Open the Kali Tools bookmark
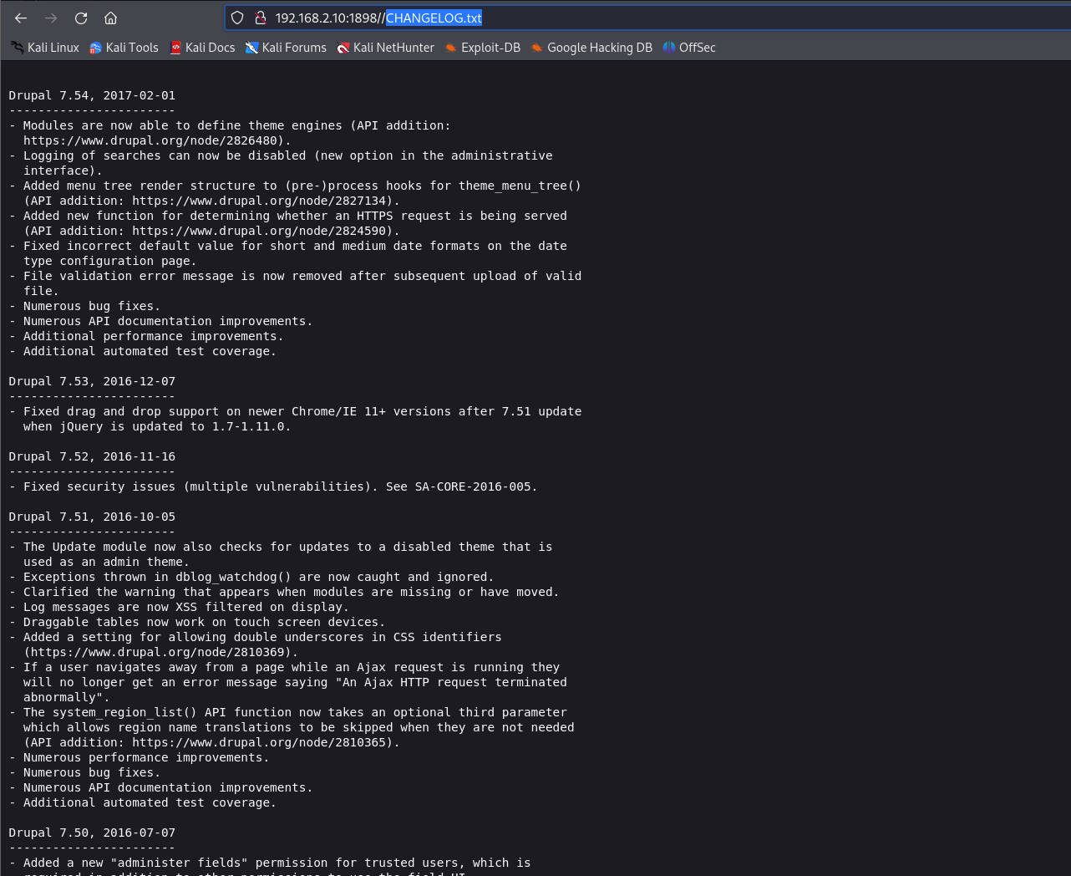This screenshot has height=876, width=1071. coord(124,48)
